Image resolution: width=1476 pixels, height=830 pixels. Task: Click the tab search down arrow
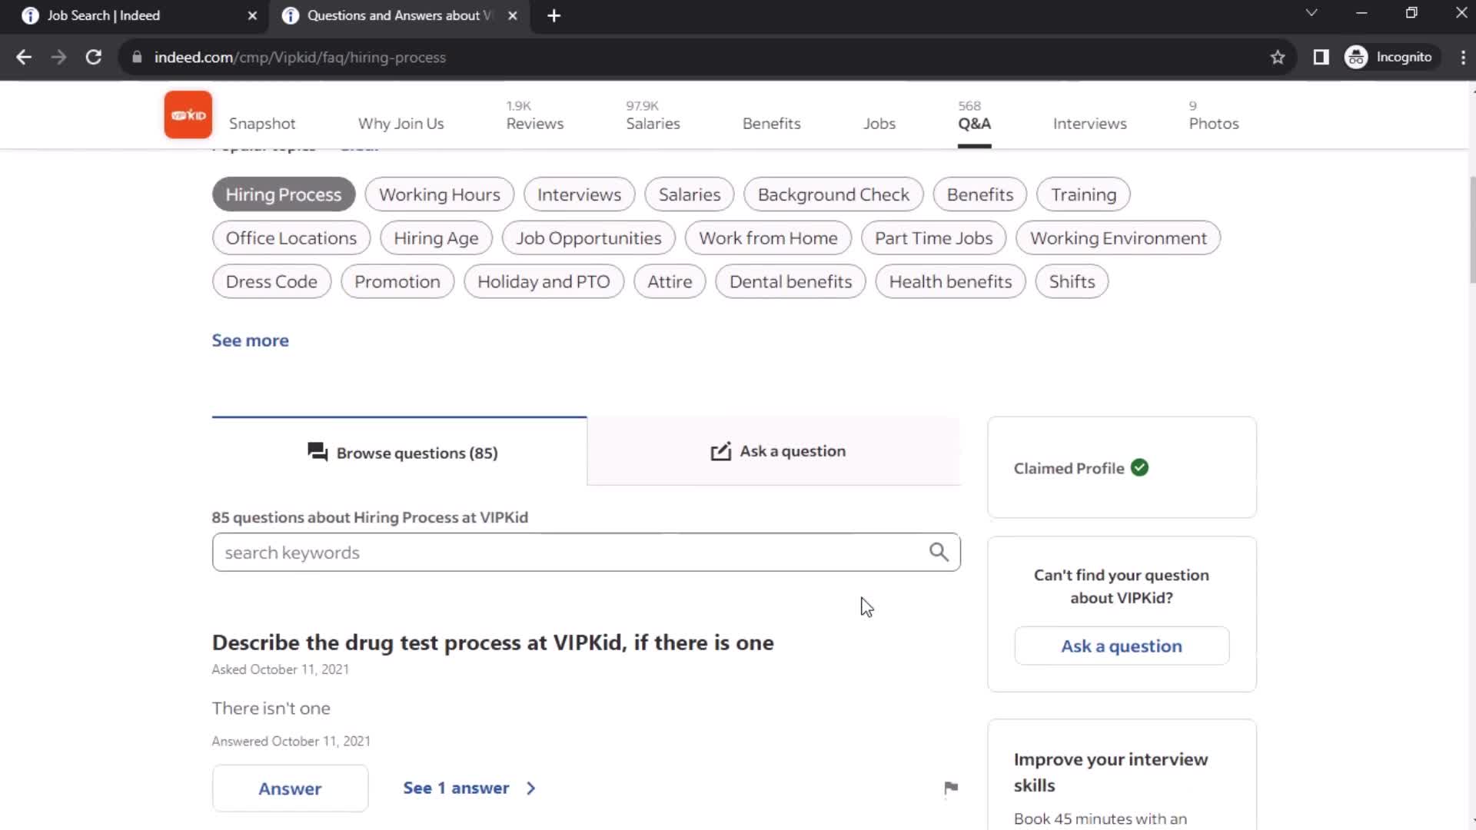1311,13
